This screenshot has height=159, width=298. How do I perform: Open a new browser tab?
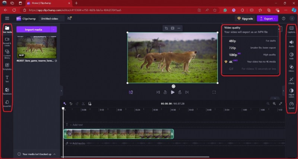click(x=76, y=3)
